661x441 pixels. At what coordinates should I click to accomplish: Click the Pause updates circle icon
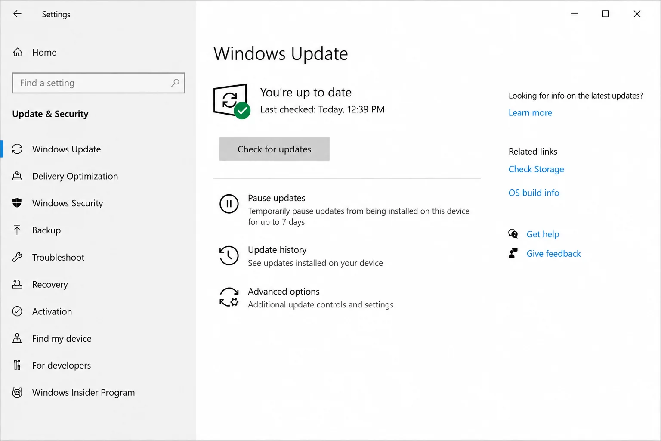coord(229,204)
